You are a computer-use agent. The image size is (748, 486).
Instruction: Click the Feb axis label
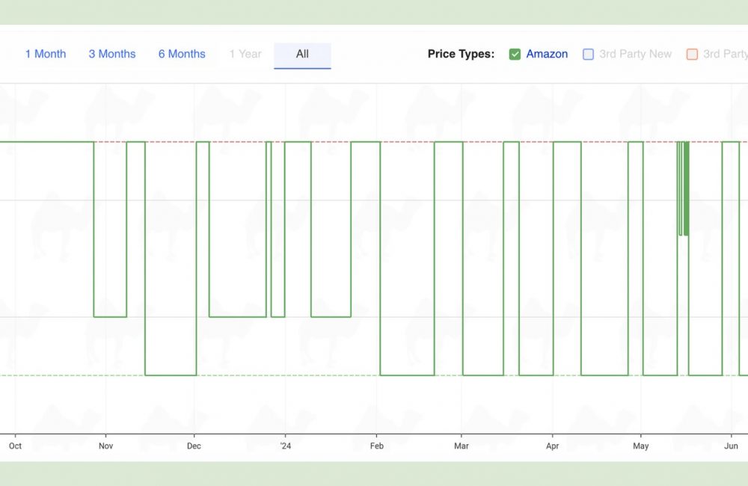[376, 446]
